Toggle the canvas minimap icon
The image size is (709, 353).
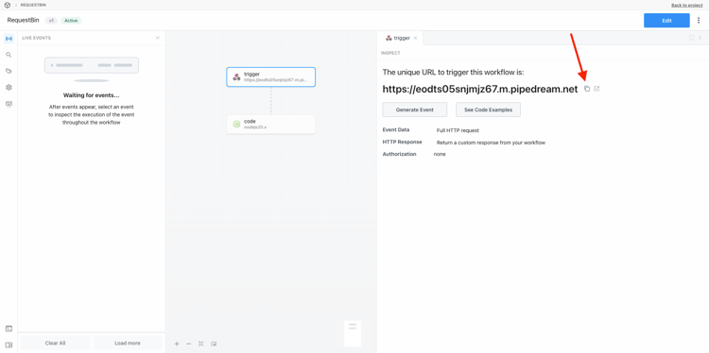pos(214,344)
